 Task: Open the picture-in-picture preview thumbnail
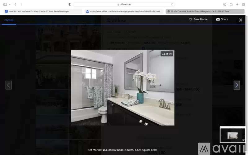tap(232, 135)
